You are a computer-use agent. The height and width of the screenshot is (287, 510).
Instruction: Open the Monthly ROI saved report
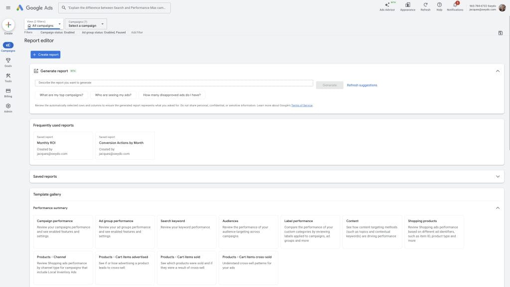click(x=64, y=145)
